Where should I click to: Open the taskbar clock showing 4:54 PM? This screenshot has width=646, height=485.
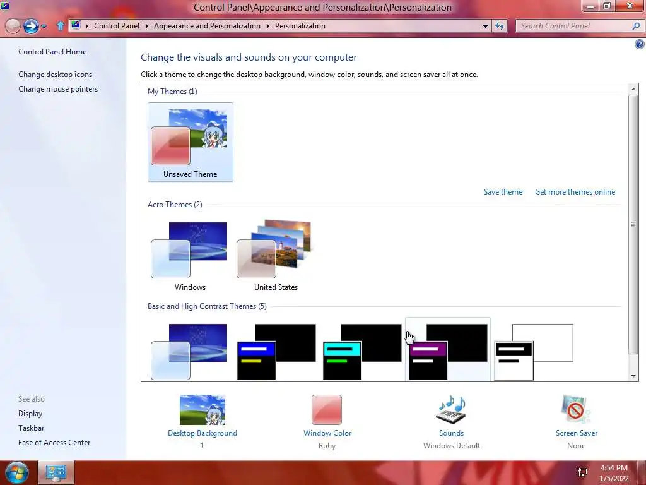tap(614, 473)
